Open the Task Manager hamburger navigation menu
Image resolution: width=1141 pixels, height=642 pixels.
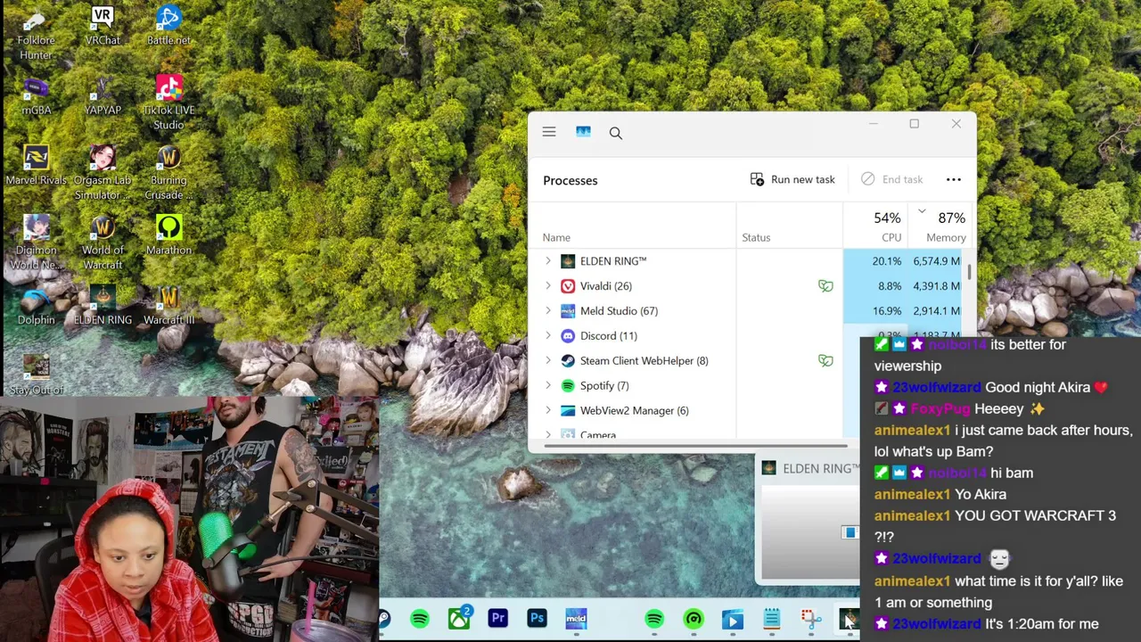549,132
